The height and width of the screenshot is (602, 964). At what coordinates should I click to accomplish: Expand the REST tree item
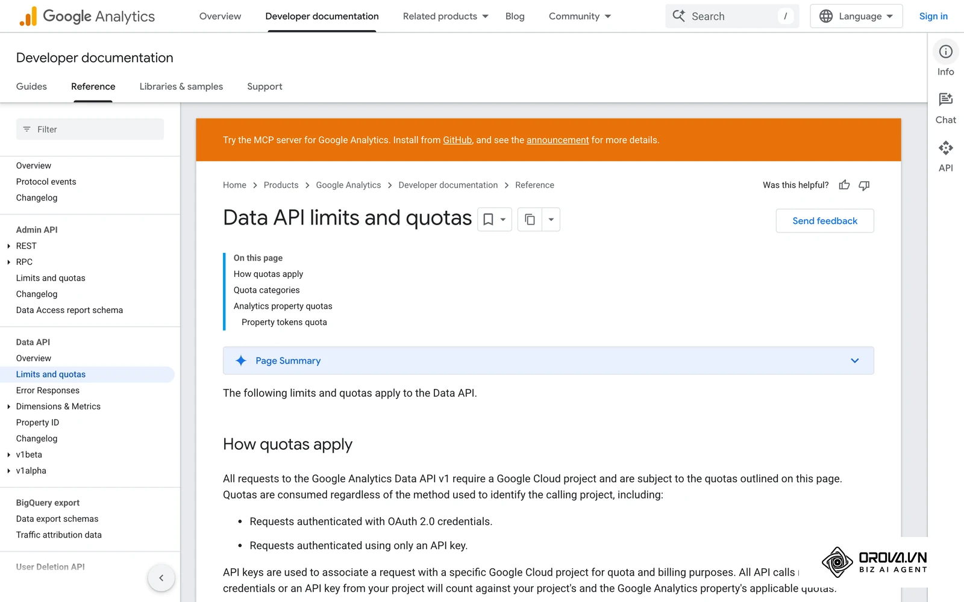(x=9, y=246)
